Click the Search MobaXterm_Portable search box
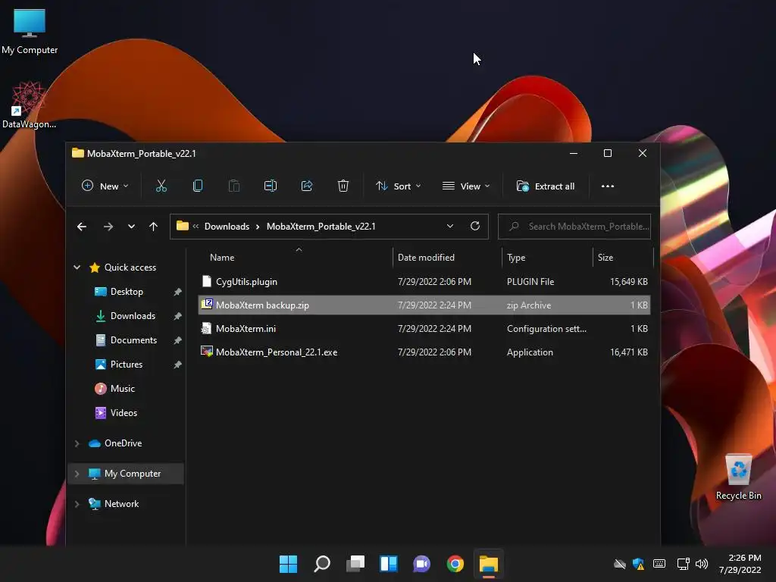Viewport: 776px width, 582px height. [x=574, y=226]
